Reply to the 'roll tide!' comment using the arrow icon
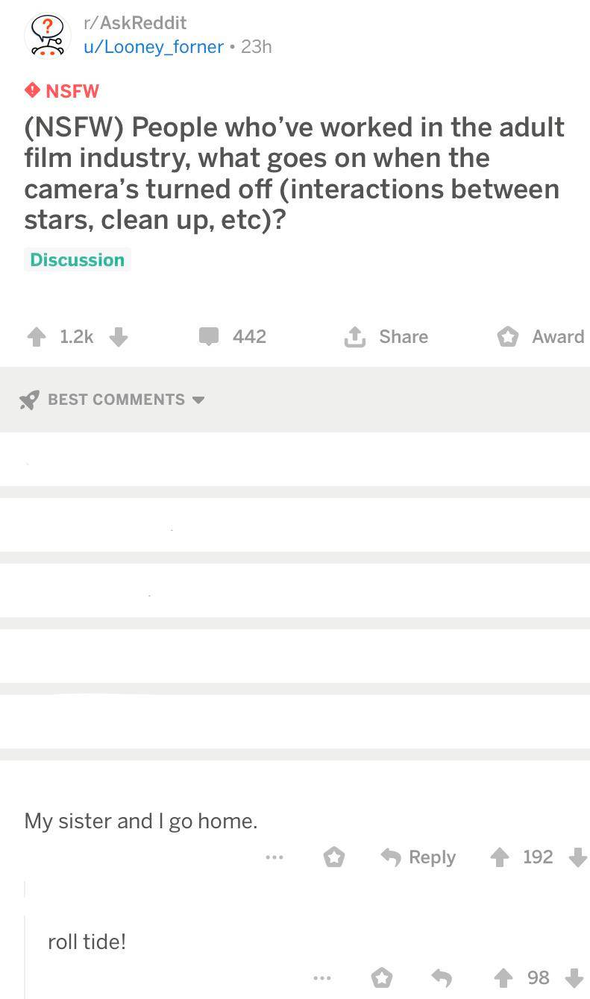The width and height of the screenshot is (590, 999). pos(442,977)
